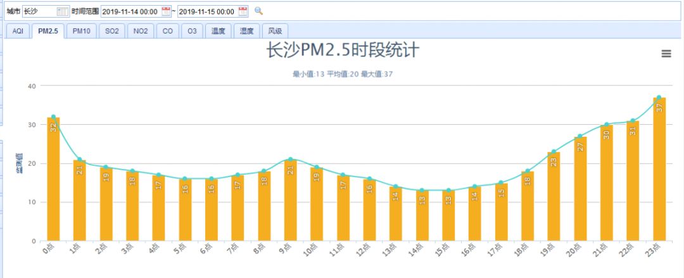Click the 23点 bar with value 37
684x278 pixels.
coord(659,169)
